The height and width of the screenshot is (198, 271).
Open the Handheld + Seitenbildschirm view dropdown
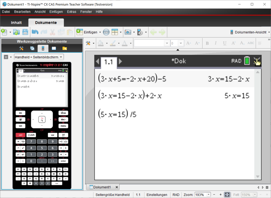point(39,57)
